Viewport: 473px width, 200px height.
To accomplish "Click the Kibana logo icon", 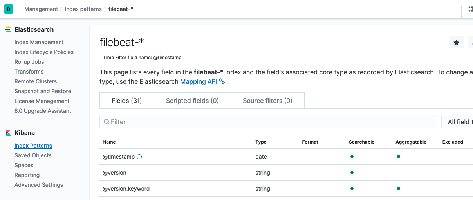I will click(8, 133).
